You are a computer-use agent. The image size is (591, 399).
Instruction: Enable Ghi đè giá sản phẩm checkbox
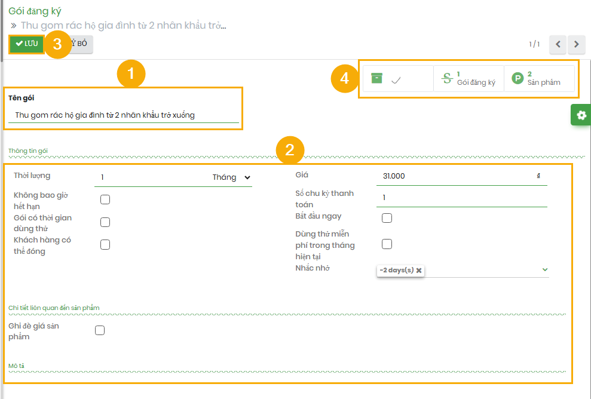(100, 330)
